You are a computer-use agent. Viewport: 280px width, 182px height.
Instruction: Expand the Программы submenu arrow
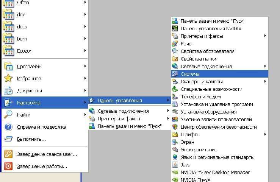click(x=85, y=66)
